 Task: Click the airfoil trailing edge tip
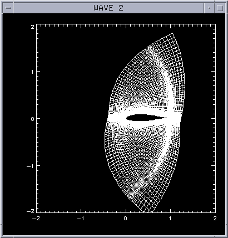click(x=166, y=118)
